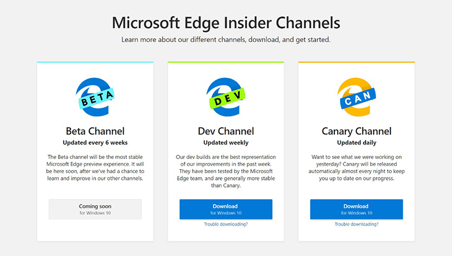452x256 pixels.
Task: Click the 'Learn more about our different channels' subtitle
Action: coord(225,40)
